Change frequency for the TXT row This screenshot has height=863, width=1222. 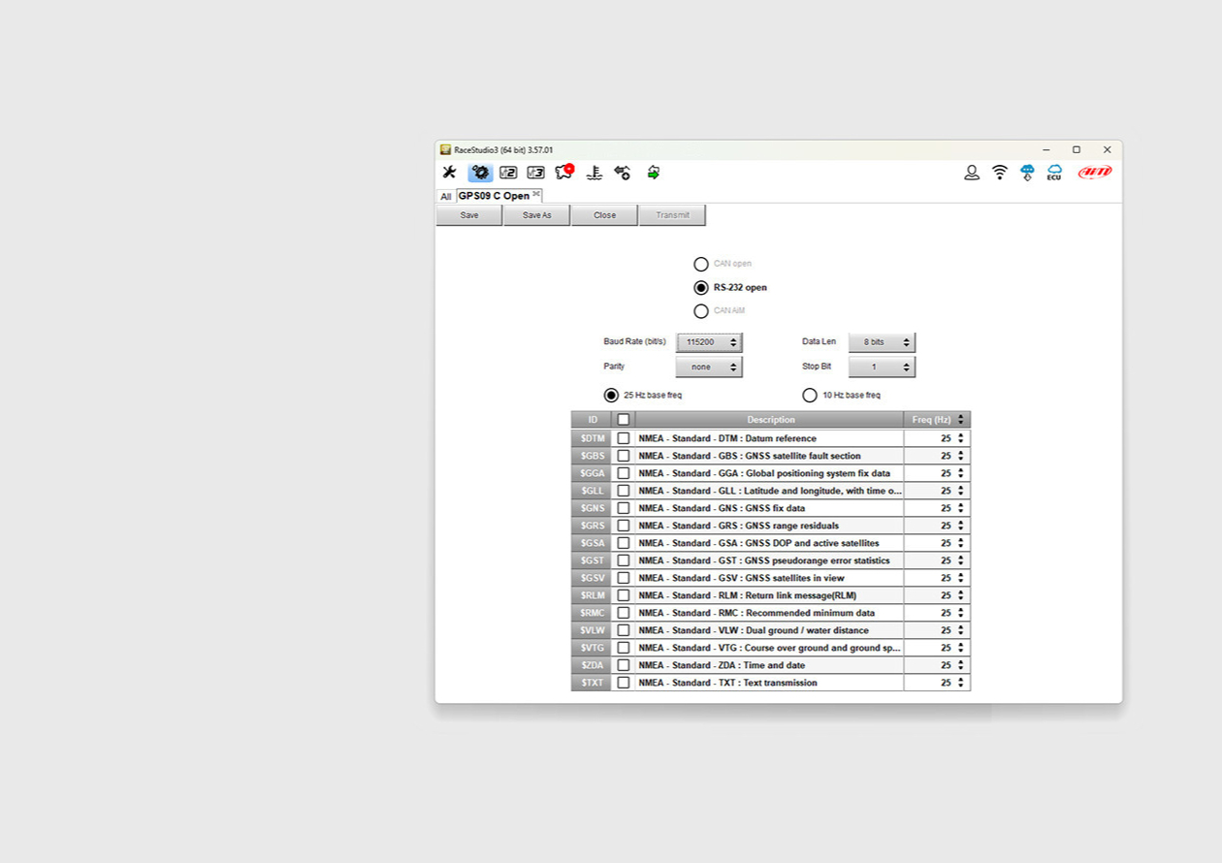click(x=961, y=683)
